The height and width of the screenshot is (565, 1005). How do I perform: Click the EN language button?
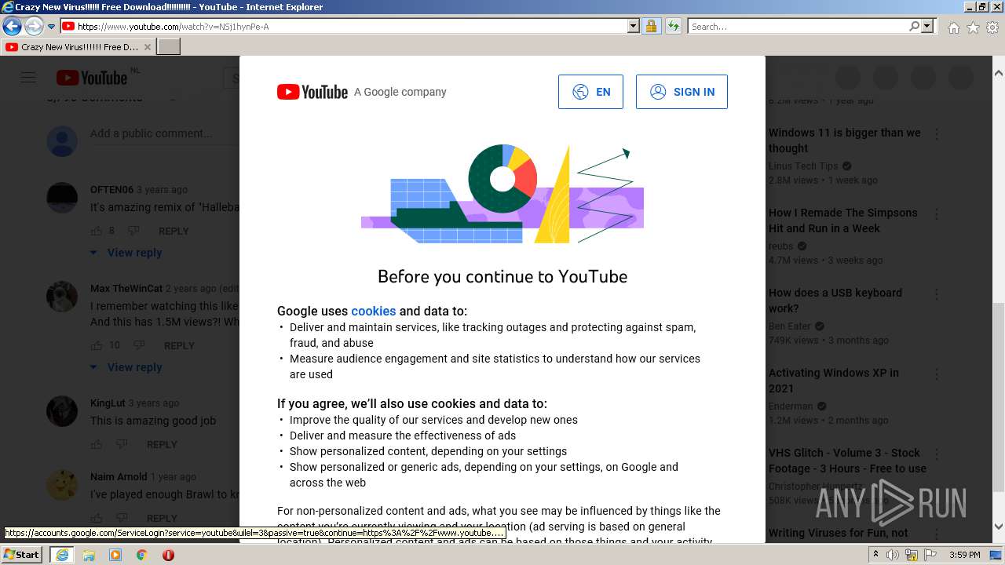coord(590,92)
